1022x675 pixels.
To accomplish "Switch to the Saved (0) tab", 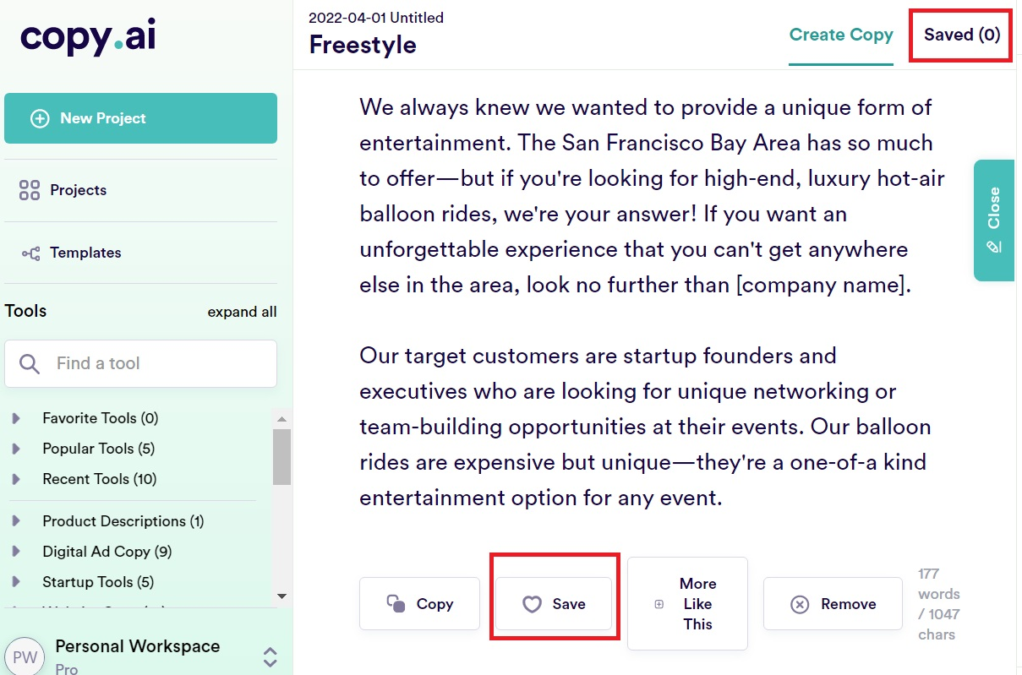I will point(961,35).
